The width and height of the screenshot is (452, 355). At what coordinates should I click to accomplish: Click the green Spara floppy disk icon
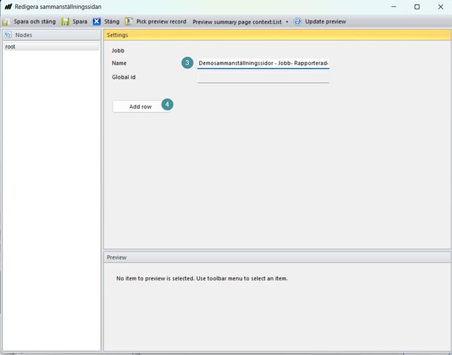click(x=65, y=22)
